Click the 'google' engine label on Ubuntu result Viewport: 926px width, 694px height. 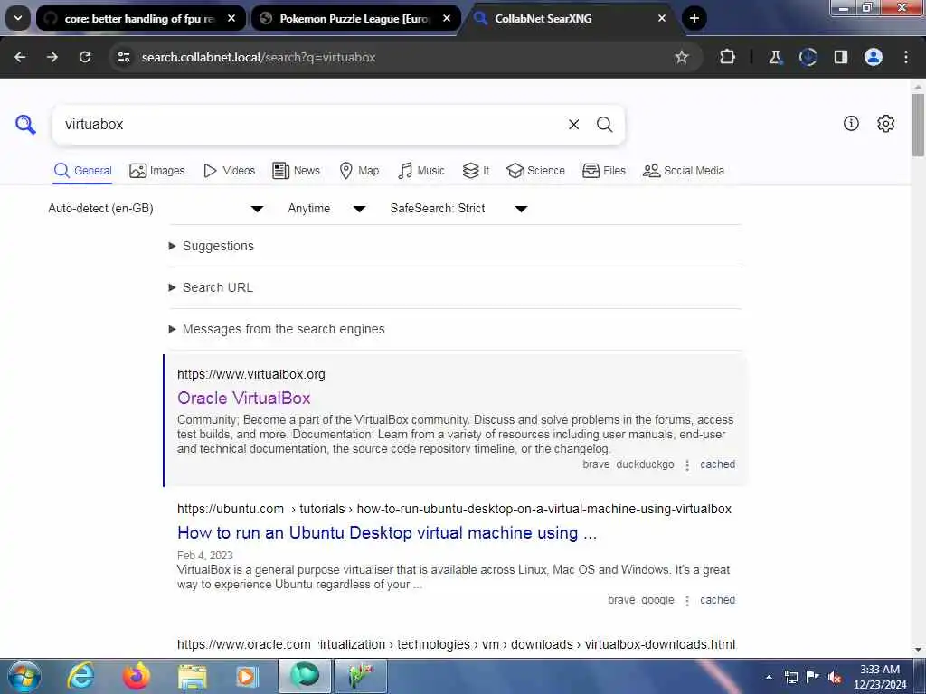[x=657, y=600]
